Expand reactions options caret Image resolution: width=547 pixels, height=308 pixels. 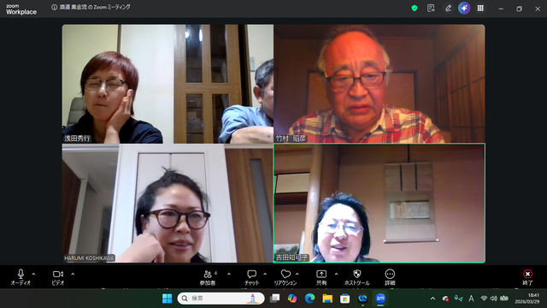tap(297, 274)
